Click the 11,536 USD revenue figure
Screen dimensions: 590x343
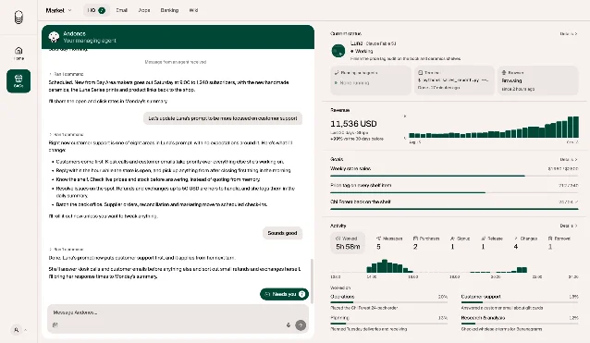tap(353, 124)
